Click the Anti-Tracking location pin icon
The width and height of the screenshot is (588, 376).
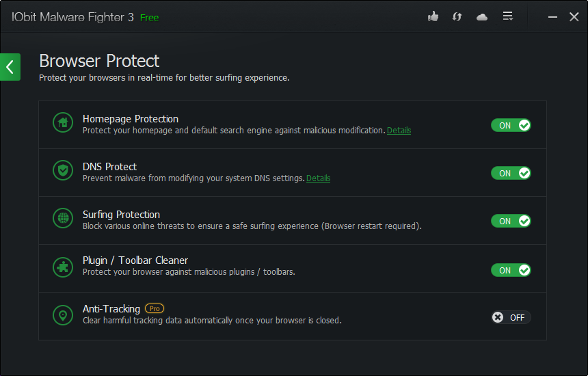tap(63, 315)
